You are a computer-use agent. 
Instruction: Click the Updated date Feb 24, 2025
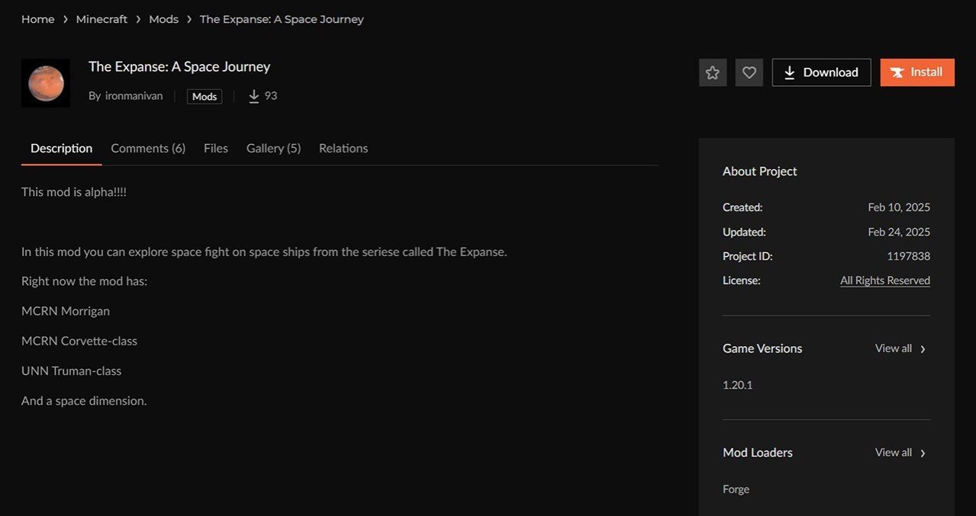(899, 232)
